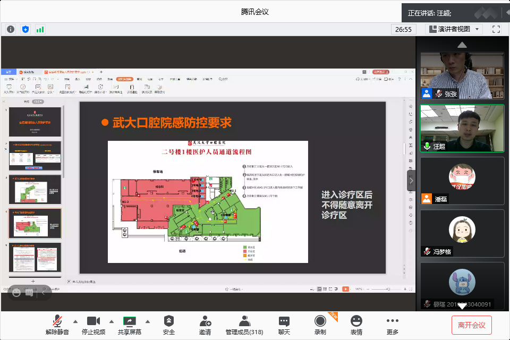Switch to slide sorter view icon
The height and width of the screenshot is (340, 510).
coord(325,289)
